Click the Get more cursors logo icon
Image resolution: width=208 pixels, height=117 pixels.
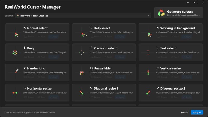pos(161,13)
